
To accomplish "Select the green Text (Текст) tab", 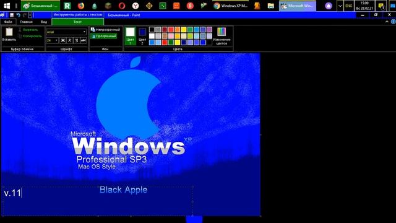I will pos(77,22).
